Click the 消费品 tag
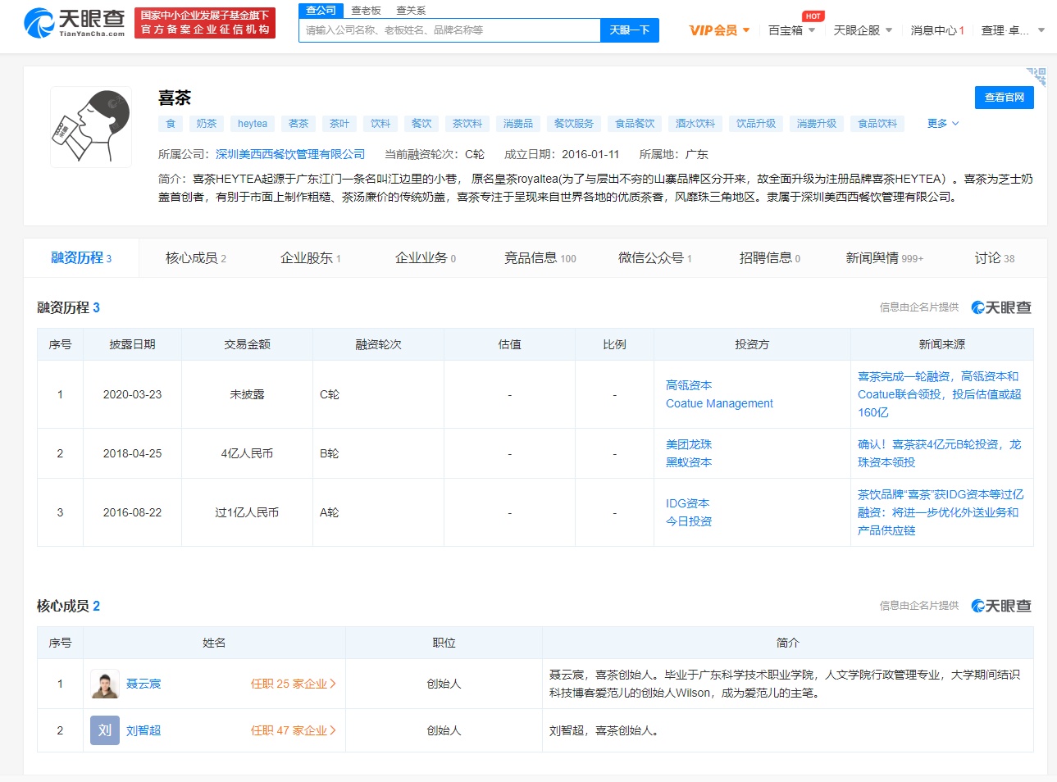 tap(518, 124)
